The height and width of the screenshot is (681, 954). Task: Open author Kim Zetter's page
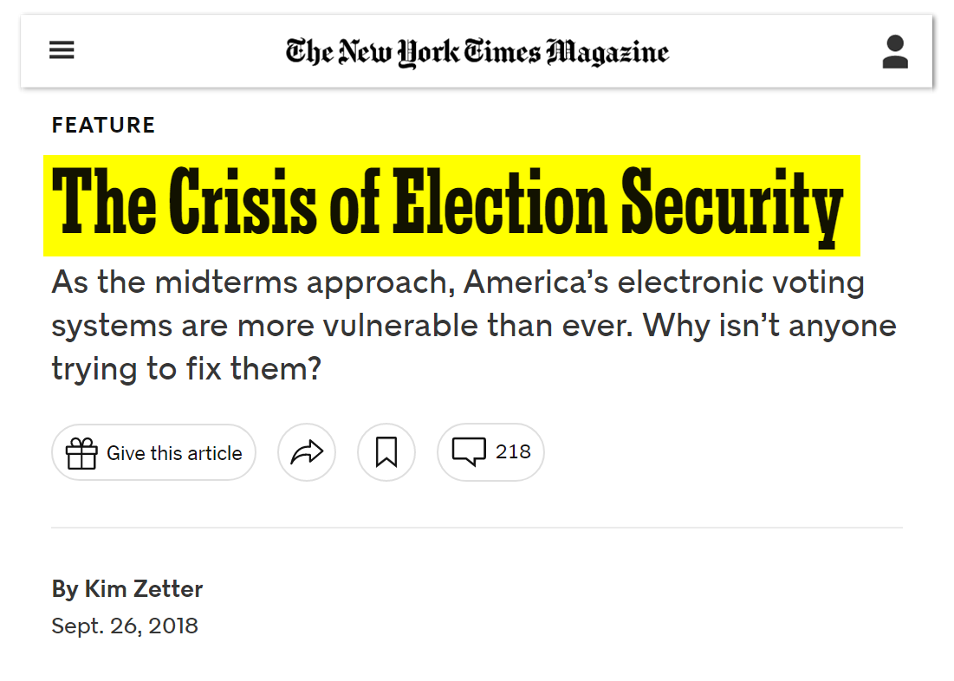pos(143,590)
